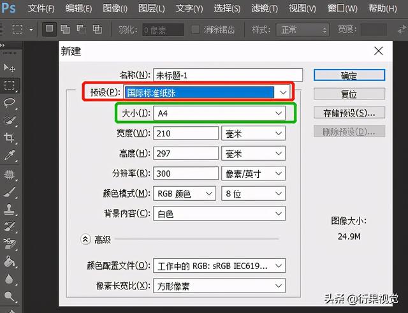The height and width of the screenshot is (313, 408).
Task: Close the 新建 dialog
Action: 379,51
